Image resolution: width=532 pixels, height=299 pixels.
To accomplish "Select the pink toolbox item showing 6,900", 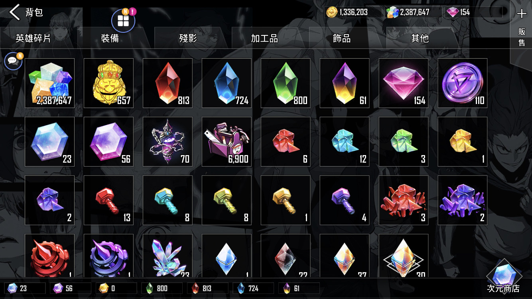I will click(x=227, y=142).
